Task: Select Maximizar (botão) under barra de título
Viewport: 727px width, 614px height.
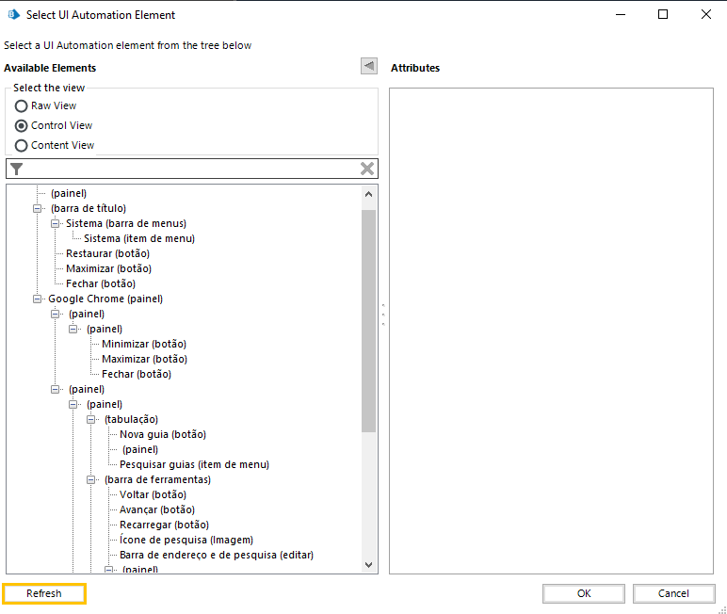Action: (108, 268)
